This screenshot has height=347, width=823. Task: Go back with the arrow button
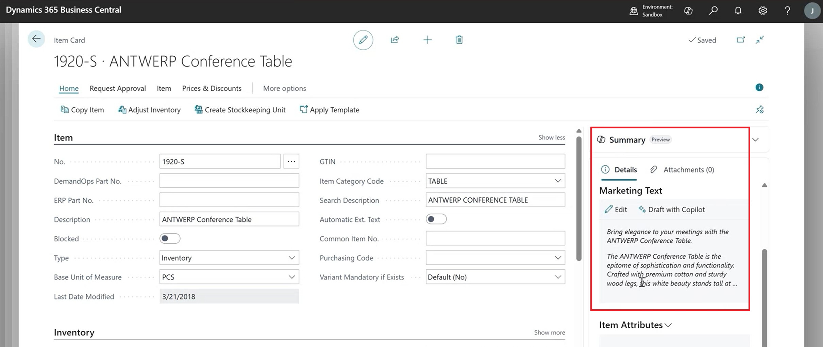[36, 39]
